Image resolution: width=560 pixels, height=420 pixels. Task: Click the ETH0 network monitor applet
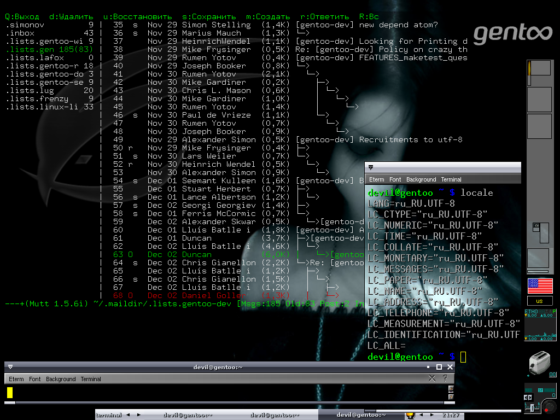coord(540,325)
